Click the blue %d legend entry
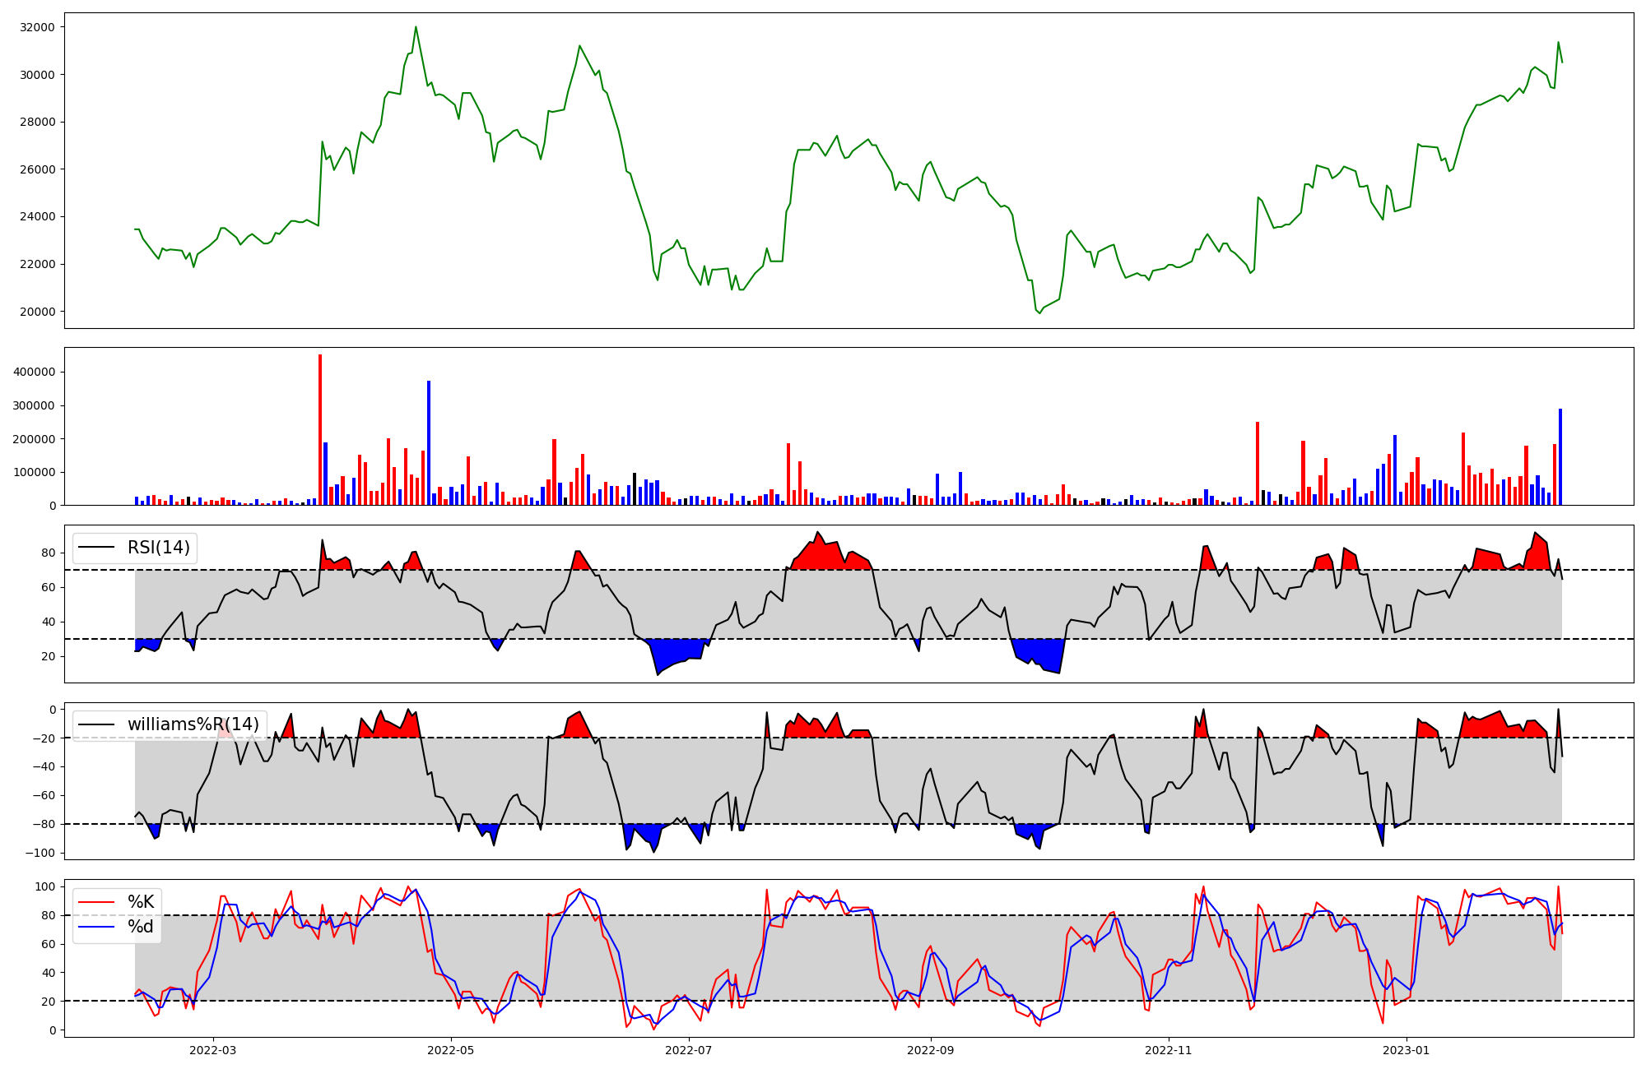The image size is (1646, 1069). [141, 927]
